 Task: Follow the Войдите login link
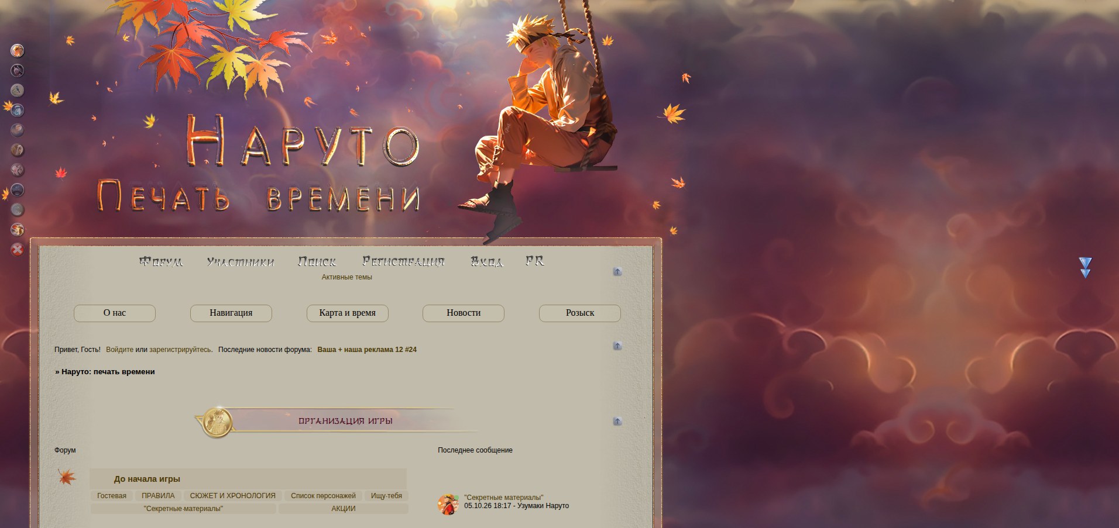point(119,350)
